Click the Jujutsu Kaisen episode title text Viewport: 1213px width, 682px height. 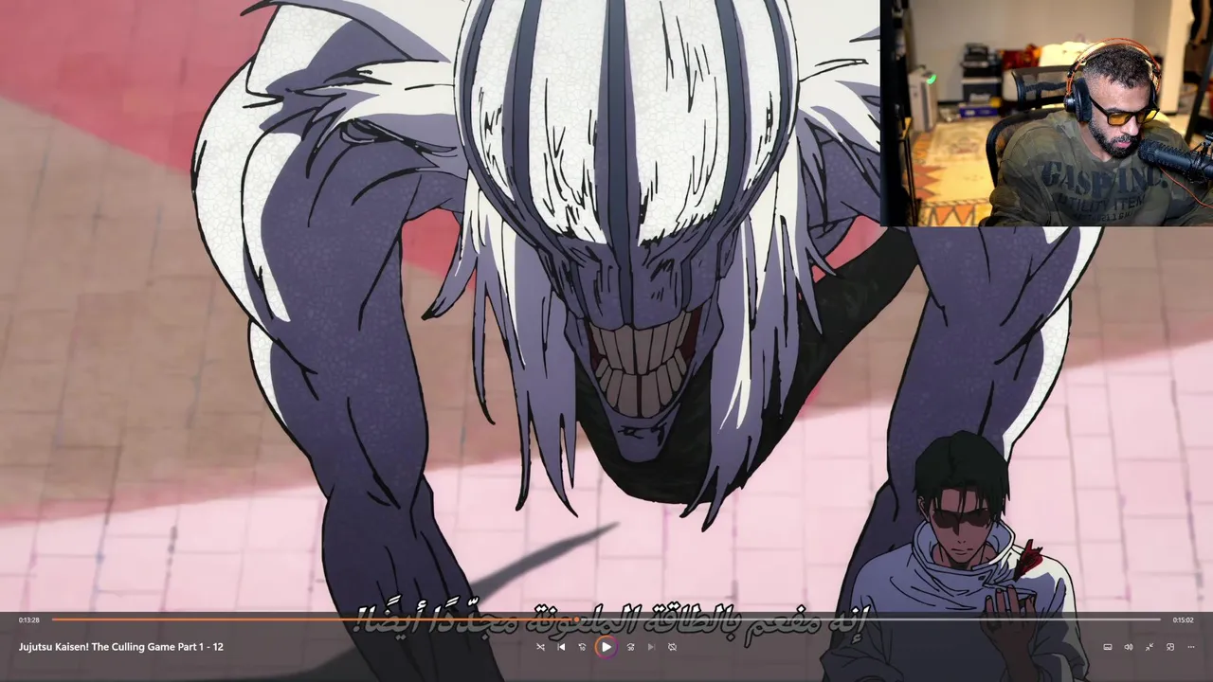121,647
